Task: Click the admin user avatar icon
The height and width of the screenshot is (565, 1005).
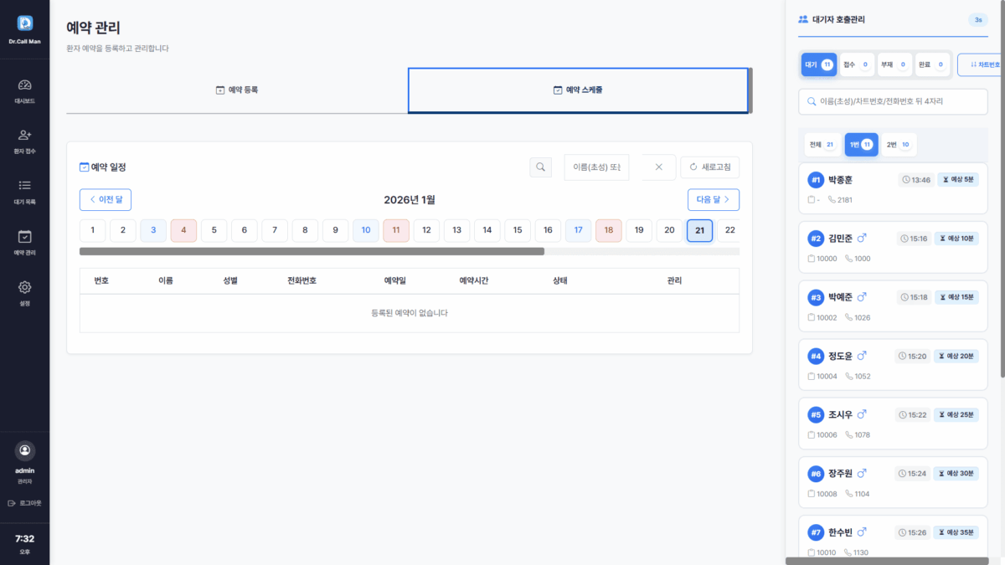Action: coord(24,450)
